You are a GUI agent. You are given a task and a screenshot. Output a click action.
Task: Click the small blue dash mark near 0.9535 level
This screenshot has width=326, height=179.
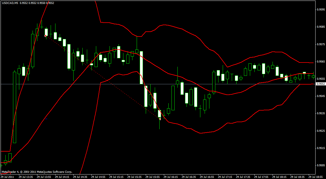tap(46, 119)
